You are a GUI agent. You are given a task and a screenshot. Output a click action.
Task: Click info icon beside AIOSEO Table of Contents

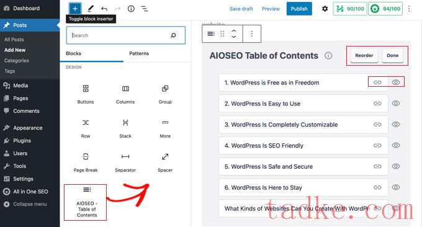(328, 56)
